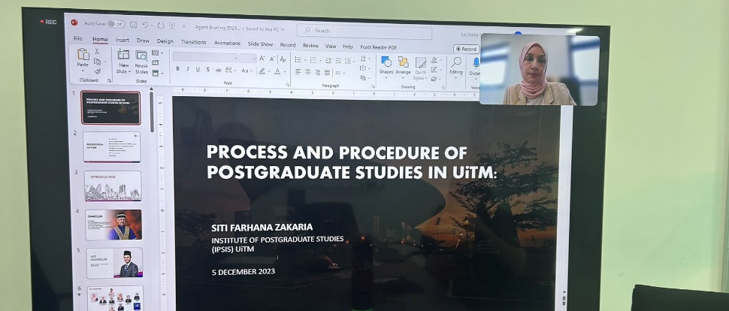Image resolution: width=729 pixels, height=311 pixels.
Task: Center align the text
Action: (308, 72)
